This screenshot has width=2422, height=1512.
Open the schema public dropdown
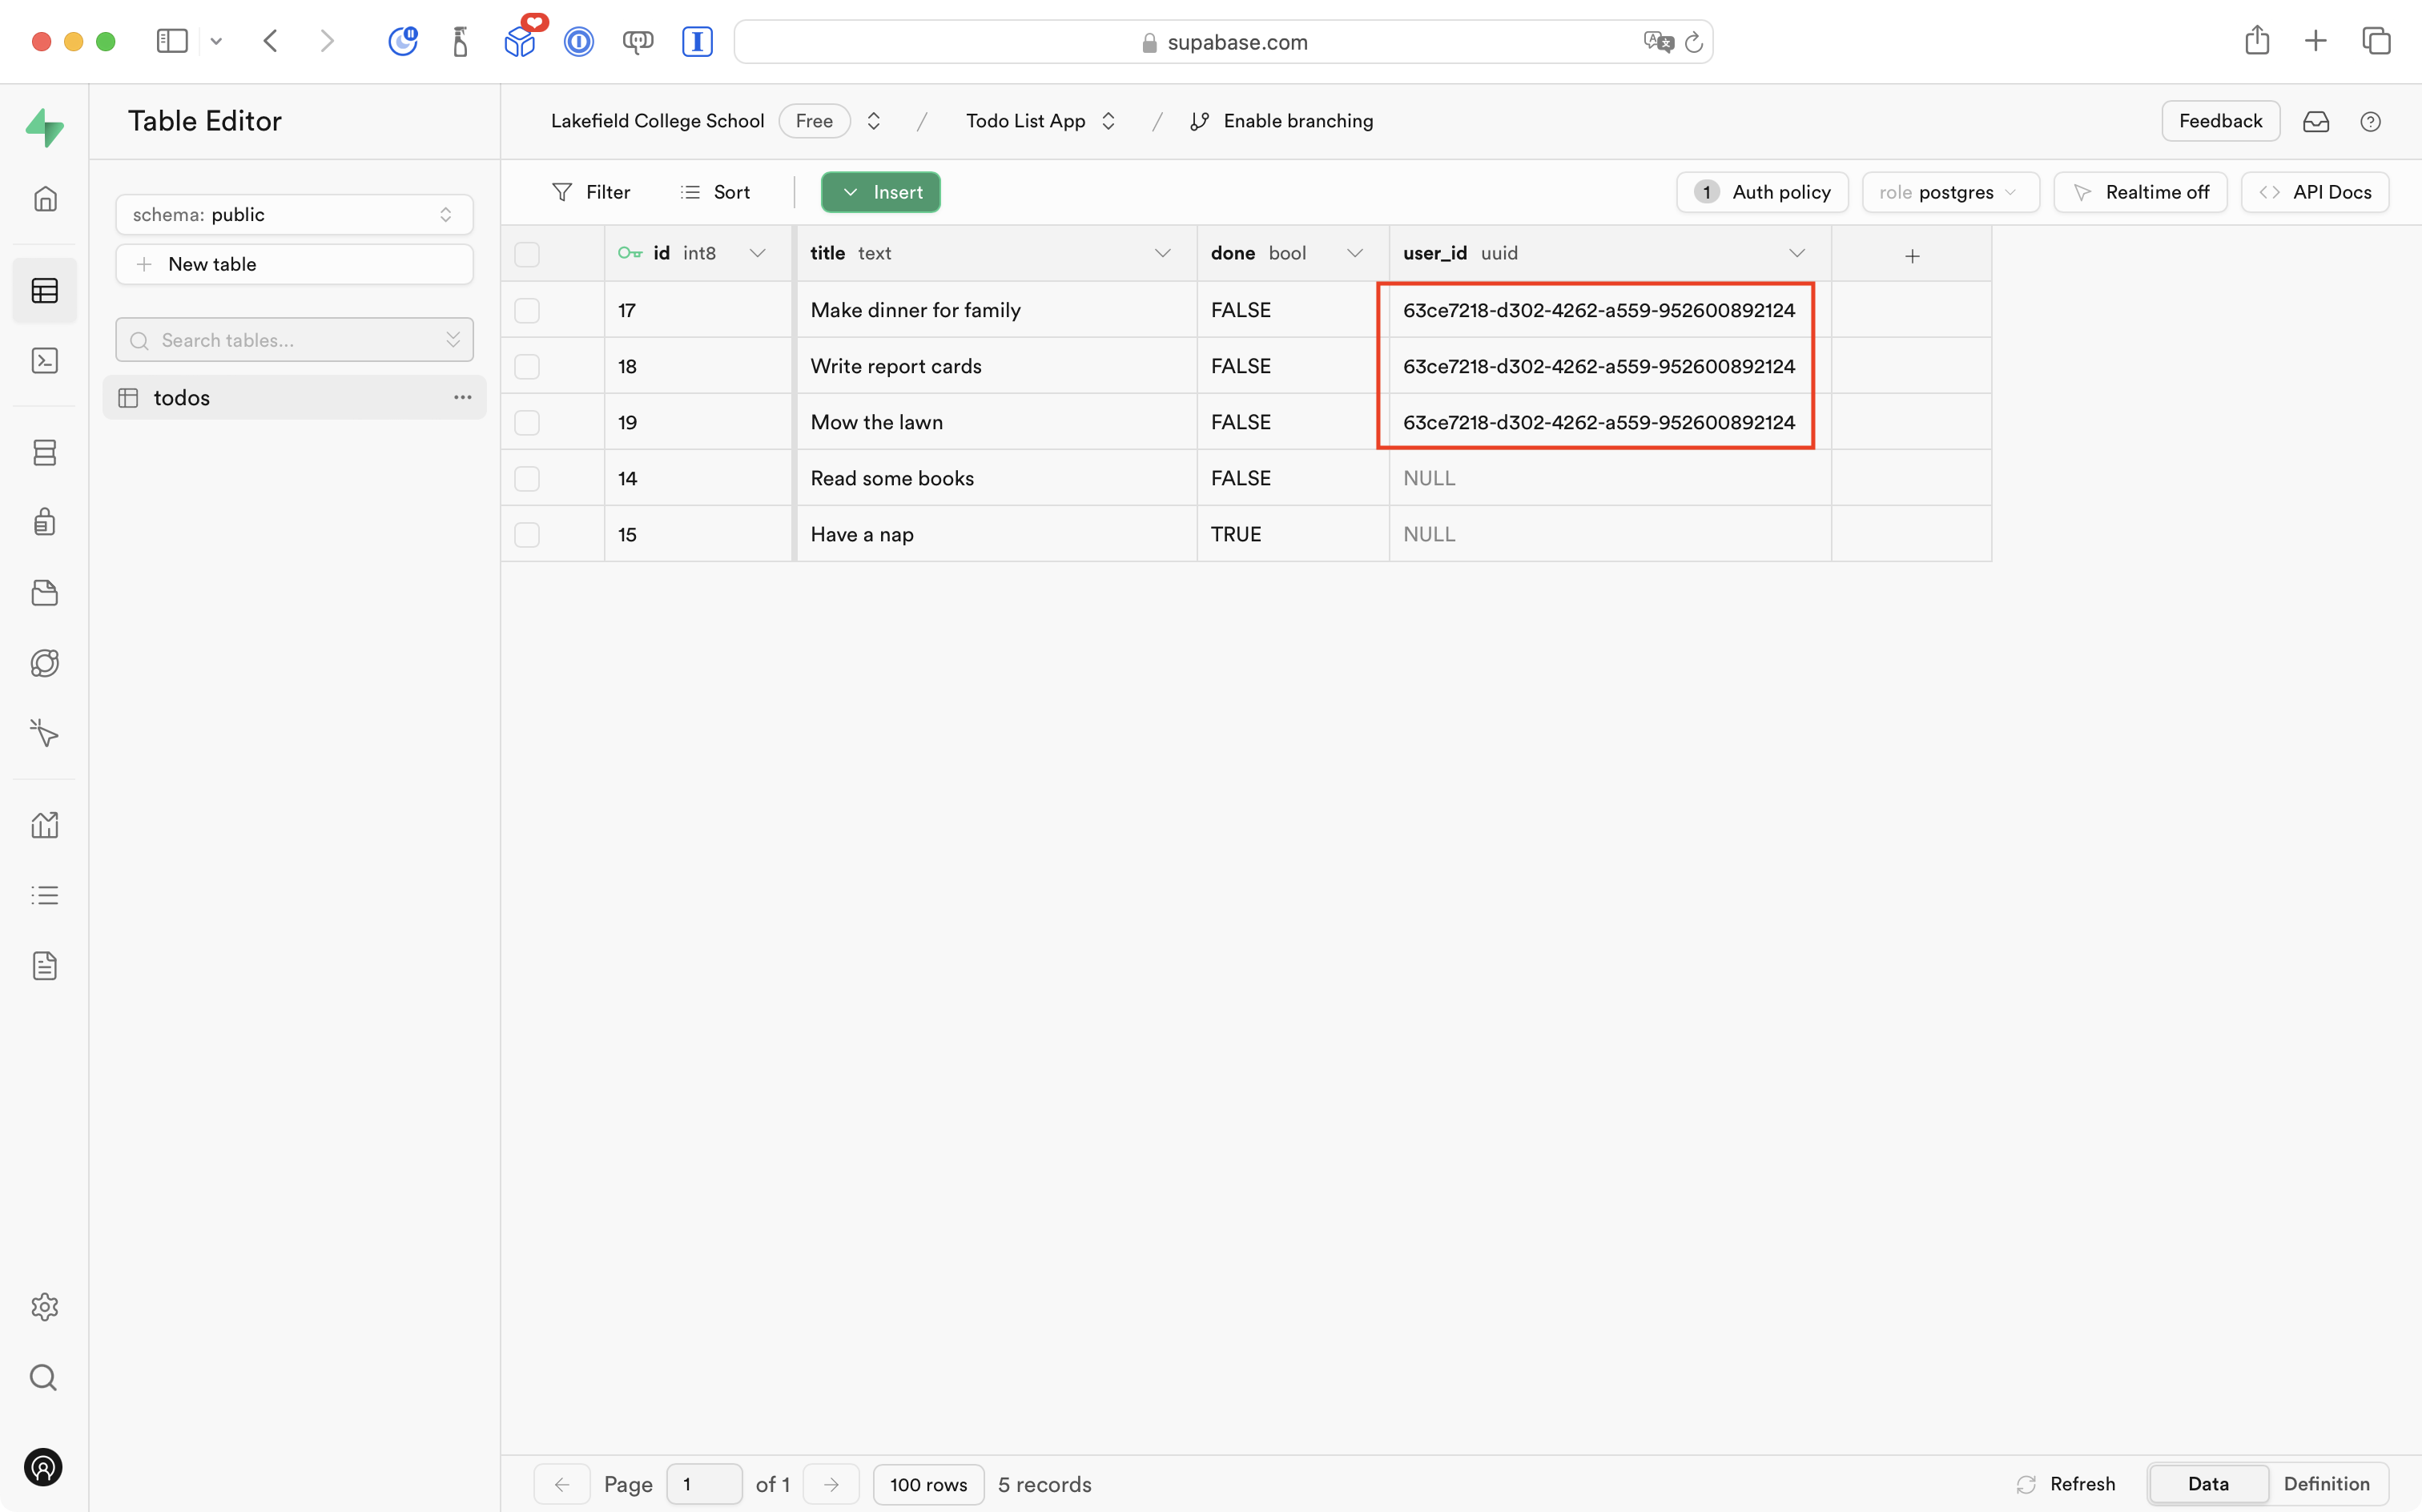pos(294,215)
